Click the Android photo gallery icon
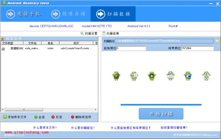The width and height of the screenshot is (221, 139). [x=188, y=76]
